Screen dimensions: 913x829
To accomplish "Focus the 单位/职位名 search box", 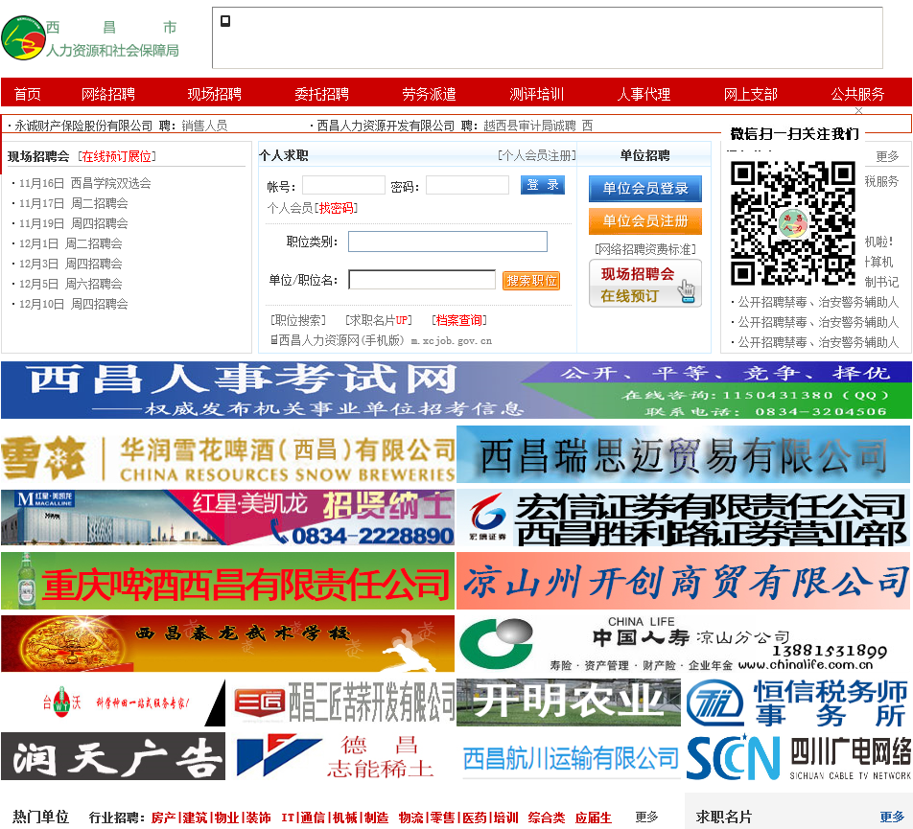I will click(422, 280).
